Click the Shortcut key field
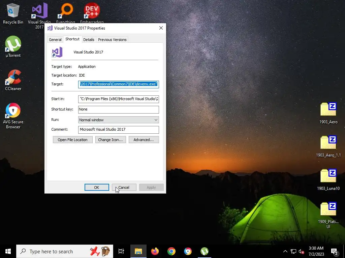This screenshot has height=258, width=345. tap(118, 110)
